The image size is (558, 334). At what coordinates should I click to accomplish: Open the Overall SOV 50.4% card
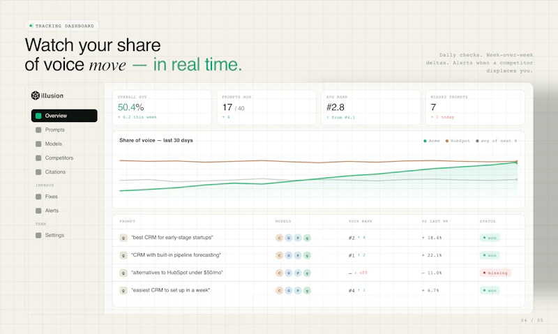tap(162, 107)
